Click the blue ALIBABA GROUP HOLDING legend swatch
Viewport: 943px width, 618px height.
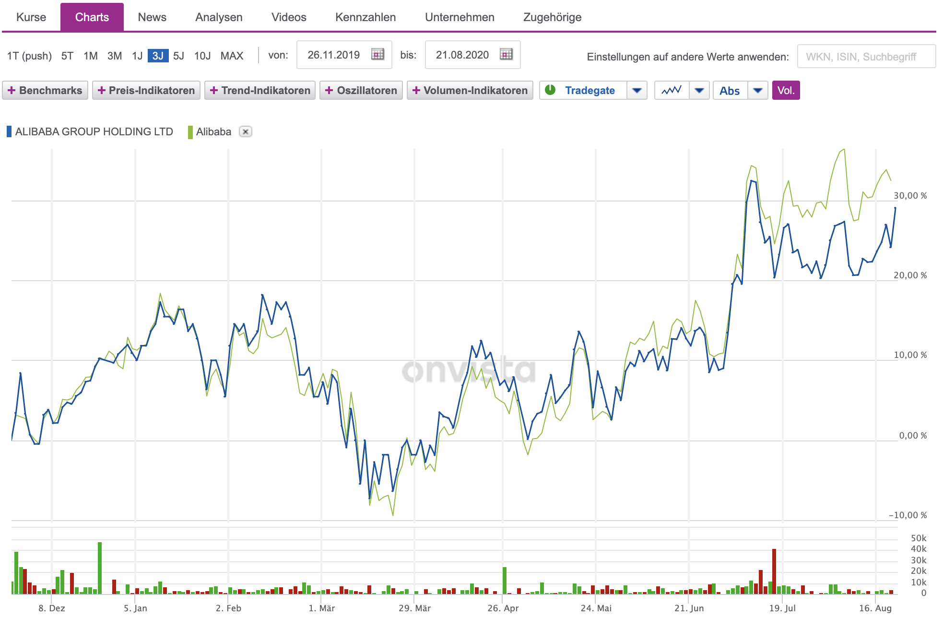click(9, 131)
